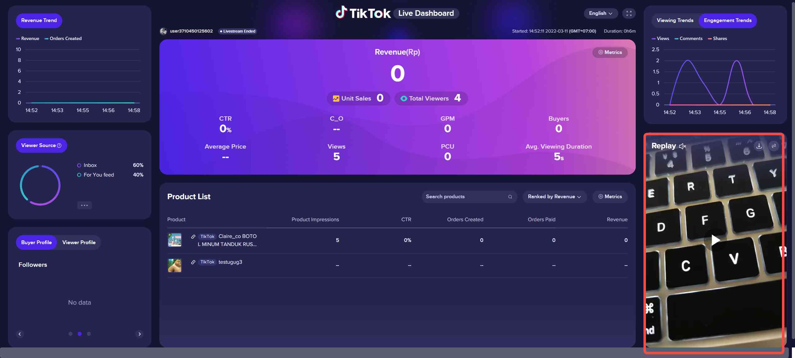
Task: Go to next profile slide arrow
Action: pos(139,334)
